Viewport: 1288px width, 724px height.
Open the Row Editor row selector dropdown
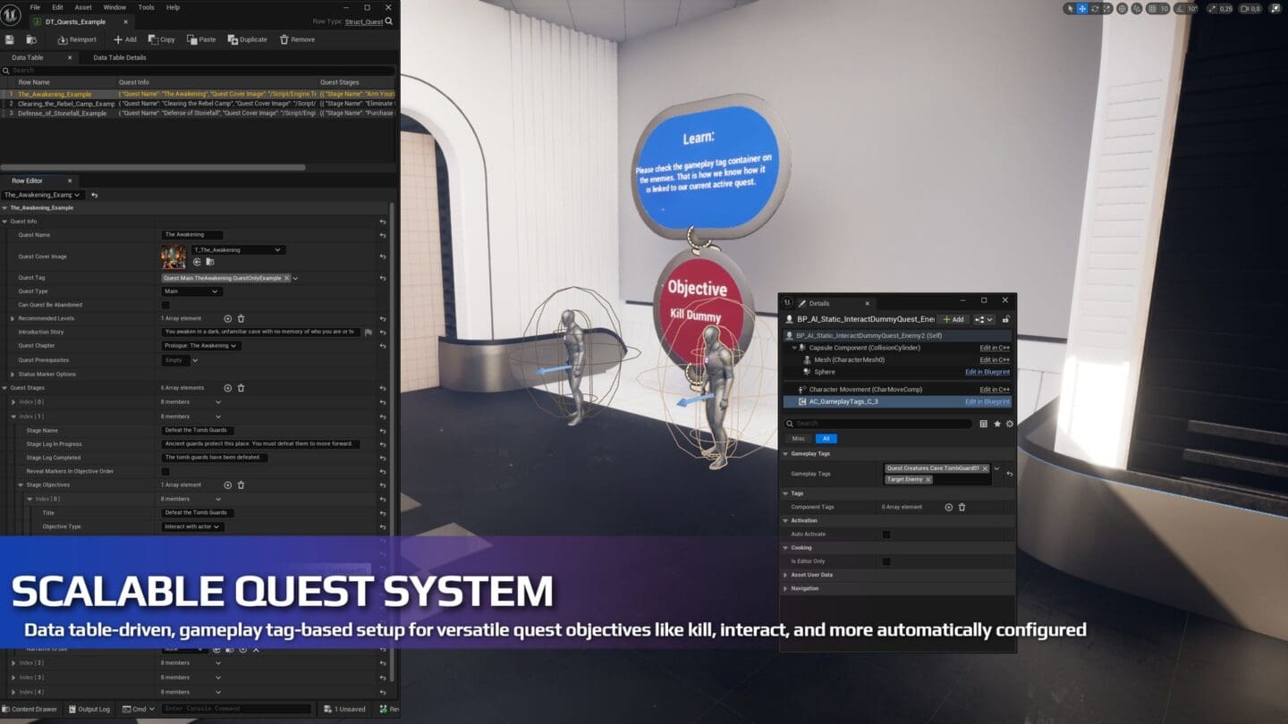pyautogui.click(x=44, y=195)
